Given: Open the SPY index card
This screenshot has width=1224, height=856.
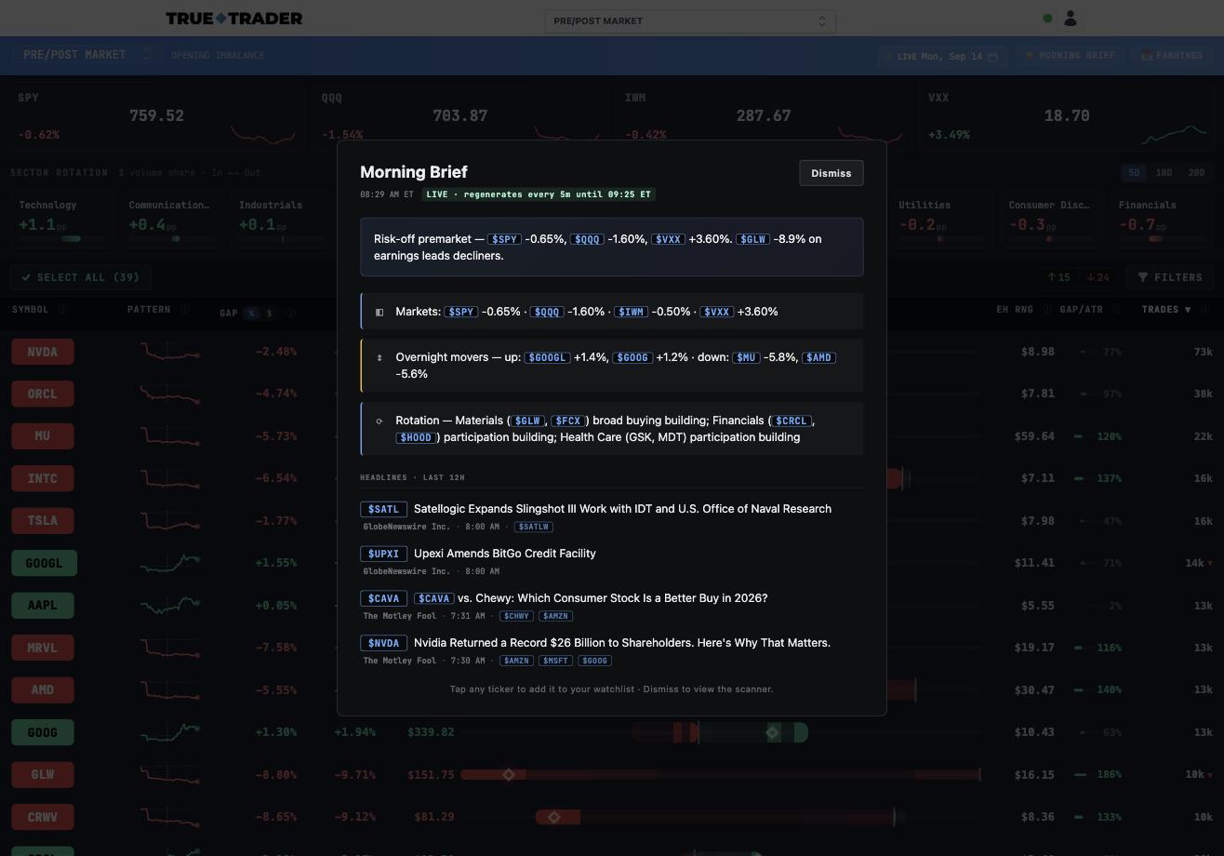Looking at the screenshot, I should [x=154, y=116].
